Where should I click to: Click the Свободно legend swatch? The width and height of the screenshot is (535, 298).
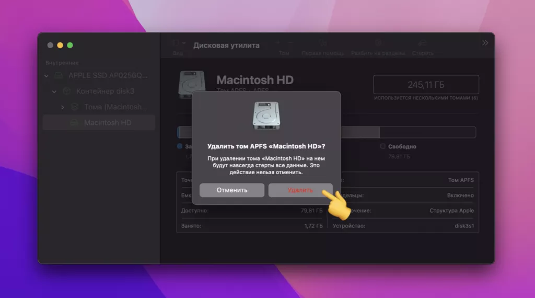click(x=383, y=146)
